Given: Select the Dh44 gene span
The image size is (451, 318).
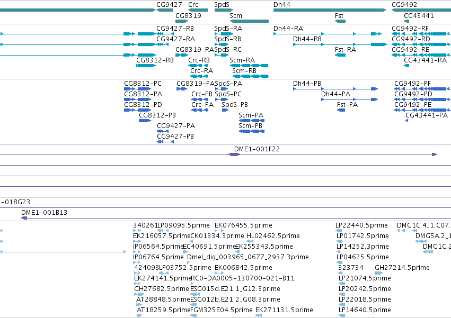Looking at the screenshot, I should tap(330, 10).
